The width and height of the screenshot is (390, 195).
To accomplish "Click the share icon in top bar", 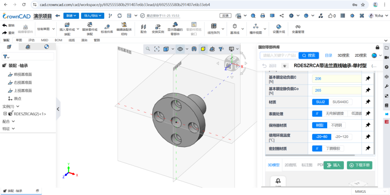I will coord(282,16).
